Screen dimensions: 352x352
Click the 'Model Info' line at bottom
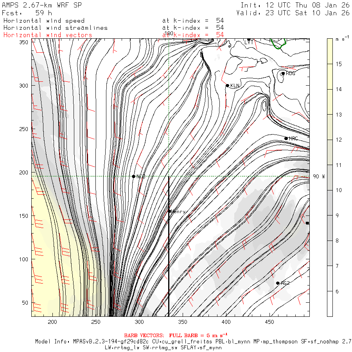pyautogui.click(x=193, y=342)
